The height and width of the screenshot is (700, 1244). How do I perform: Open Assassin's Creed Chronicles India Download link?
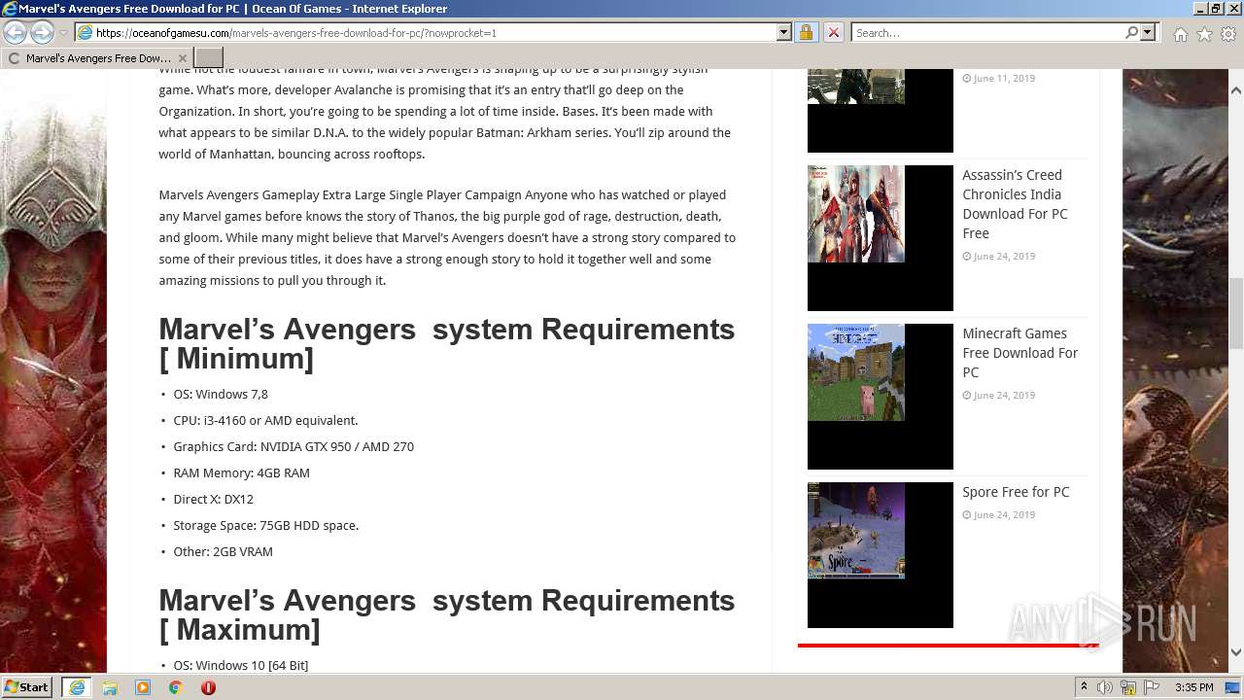coord(1015,204)
